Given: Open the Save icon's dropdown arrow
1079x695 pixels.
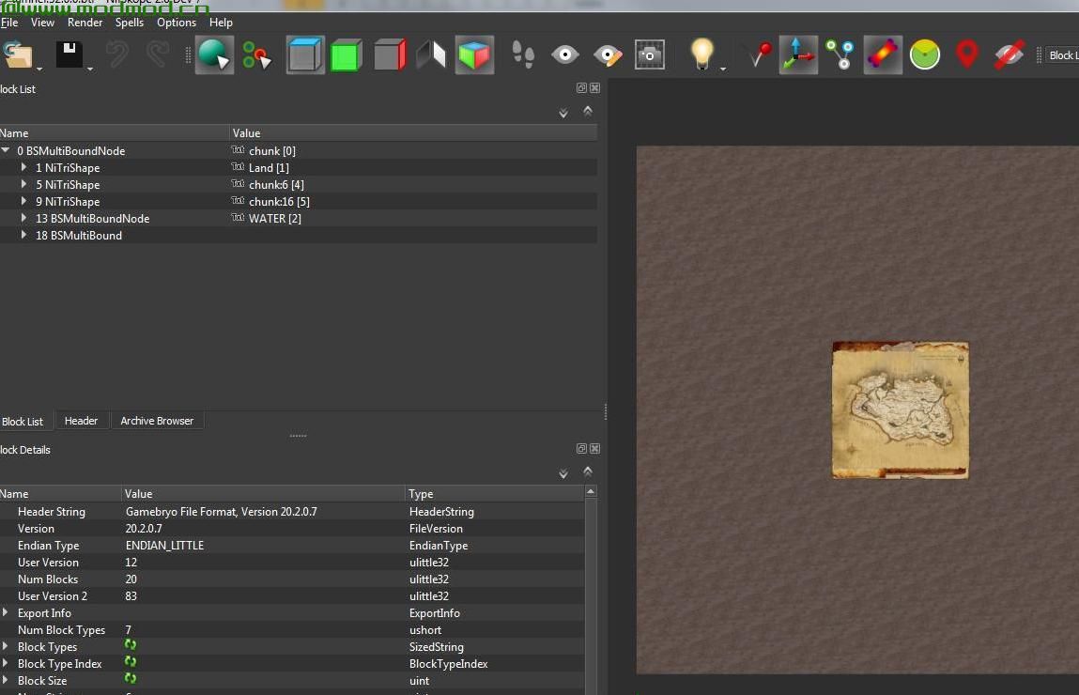Looking at the screenshot, I should point(89,69).
